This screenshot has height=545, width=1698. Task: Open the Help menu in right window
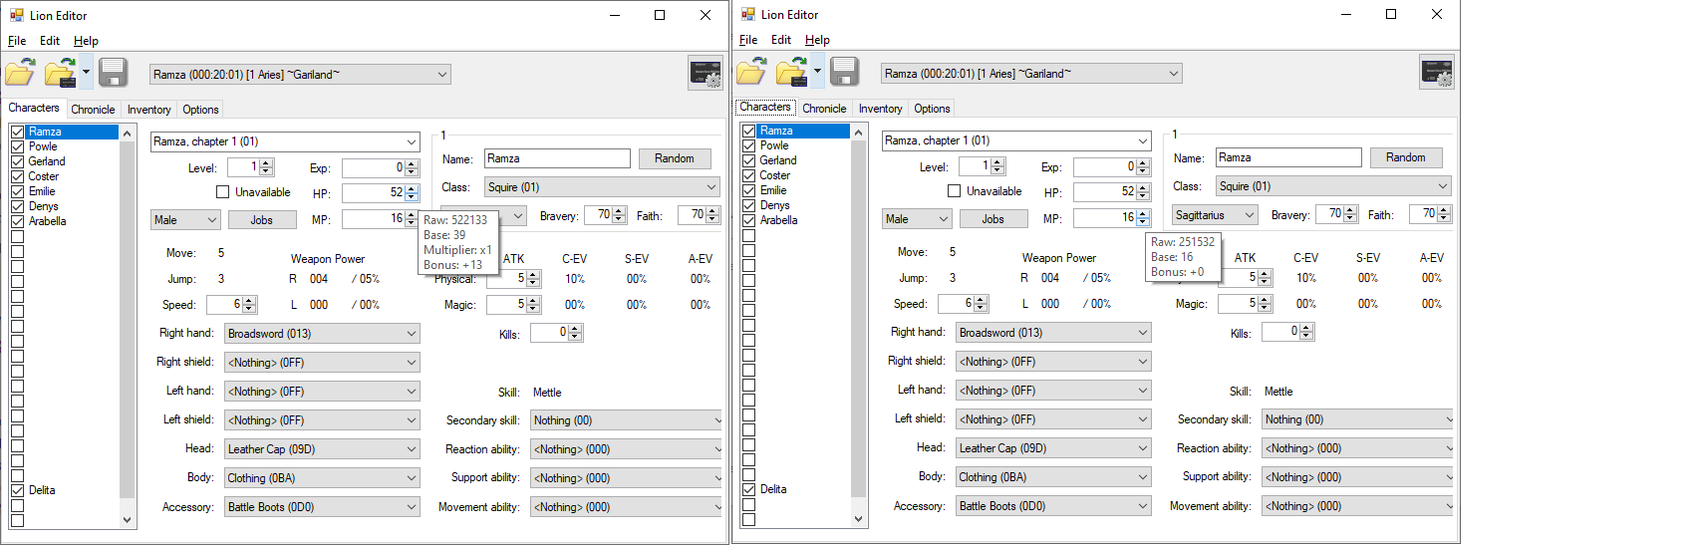(817, 40)
